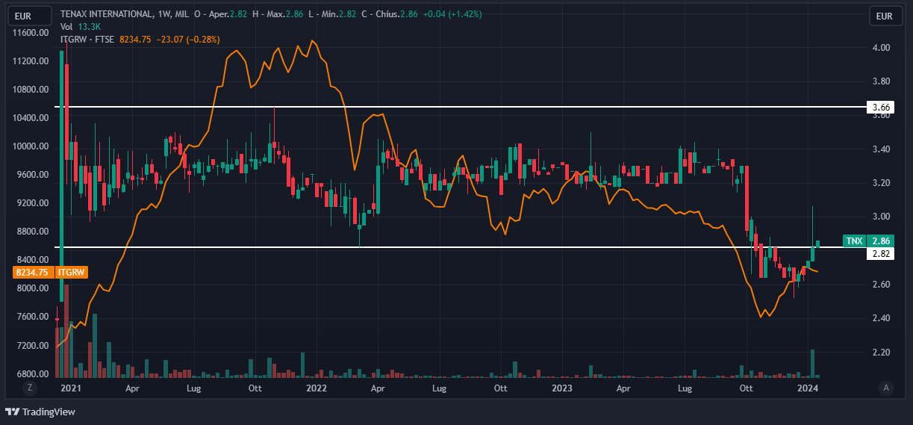Click the TNX 2.86 price label
913x425 pixels.
tap(867, 241)
